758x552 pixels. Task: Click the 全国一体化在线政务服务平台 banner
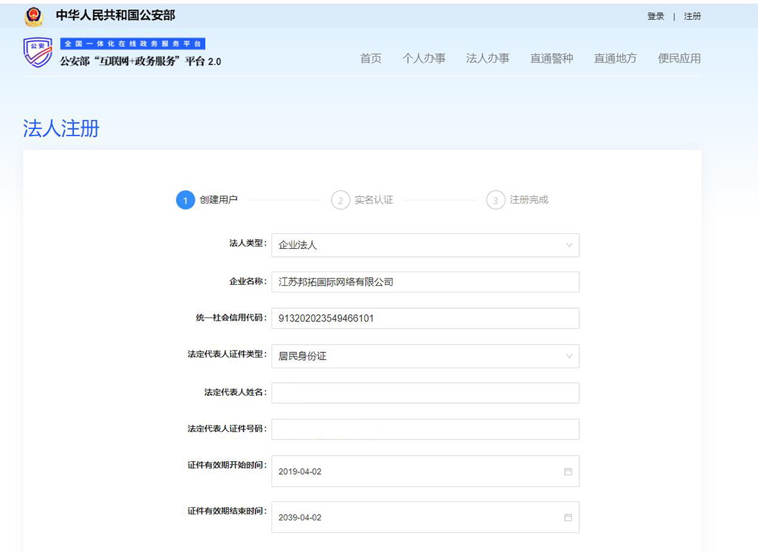[133, 43]
